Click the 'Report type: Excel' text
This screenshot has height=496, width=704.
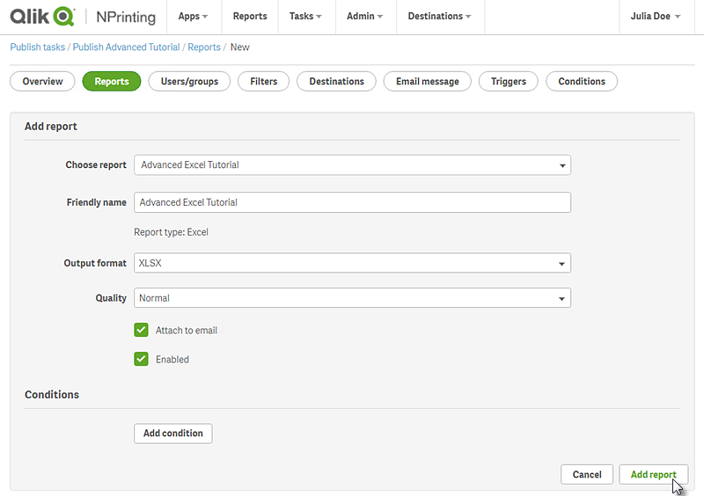pyautogui.click(x=171, y=232)
